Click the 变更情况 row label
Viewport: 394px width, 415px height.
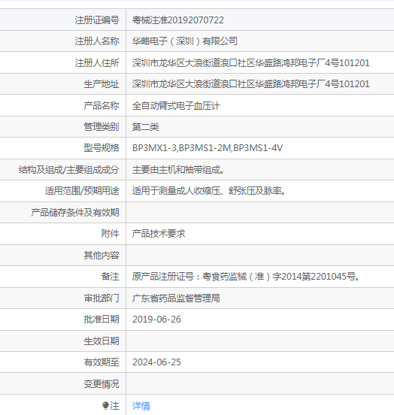click(102, 384)
